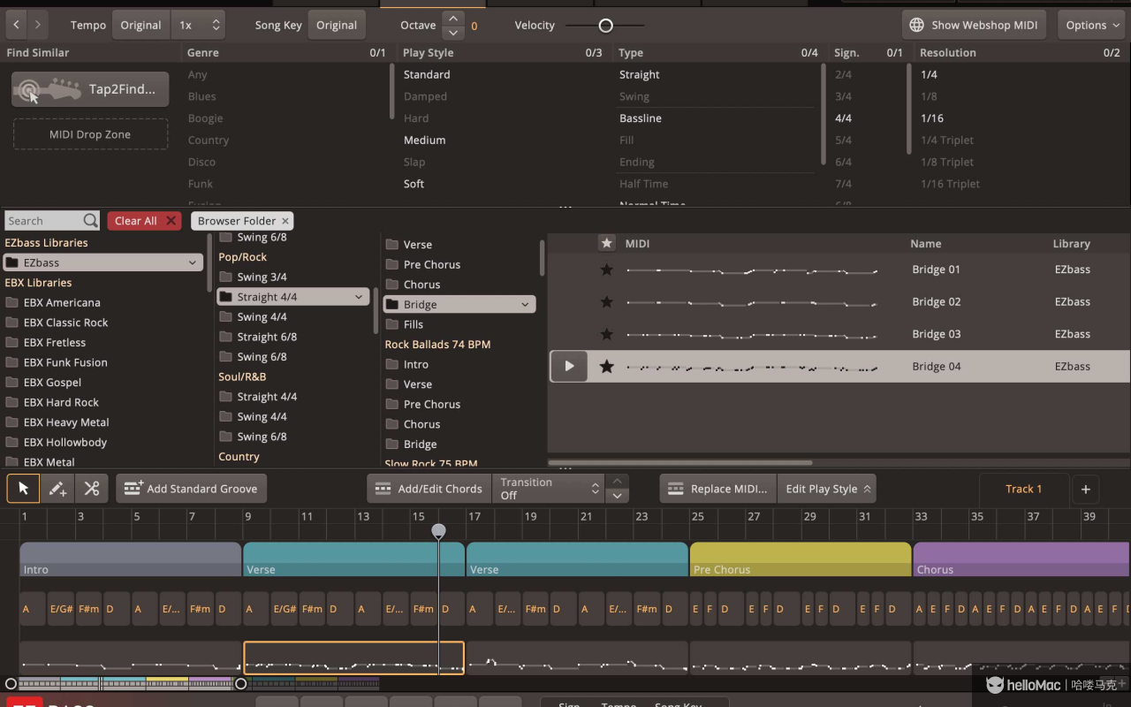Favorite Bridge 03 with its star
This screenshot has height=707, width=1131.
606,334
